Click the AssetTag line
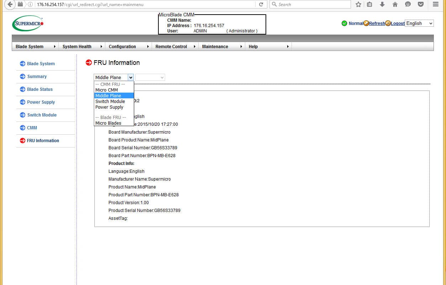The image size is (446, 285). [x=118, y=218]
